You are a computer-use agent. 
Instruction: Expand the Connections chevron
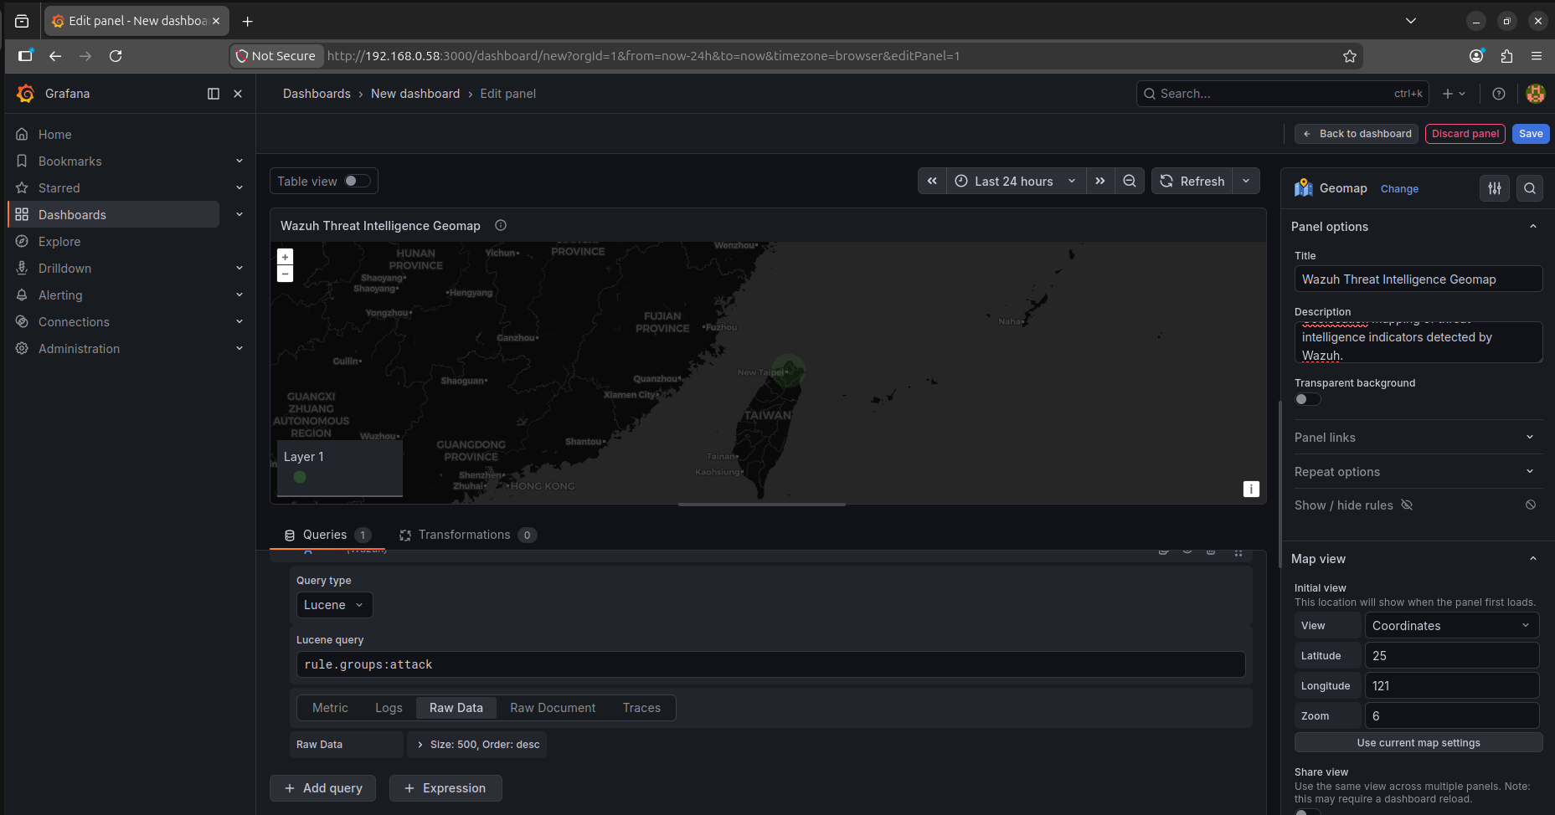point(239,321)
